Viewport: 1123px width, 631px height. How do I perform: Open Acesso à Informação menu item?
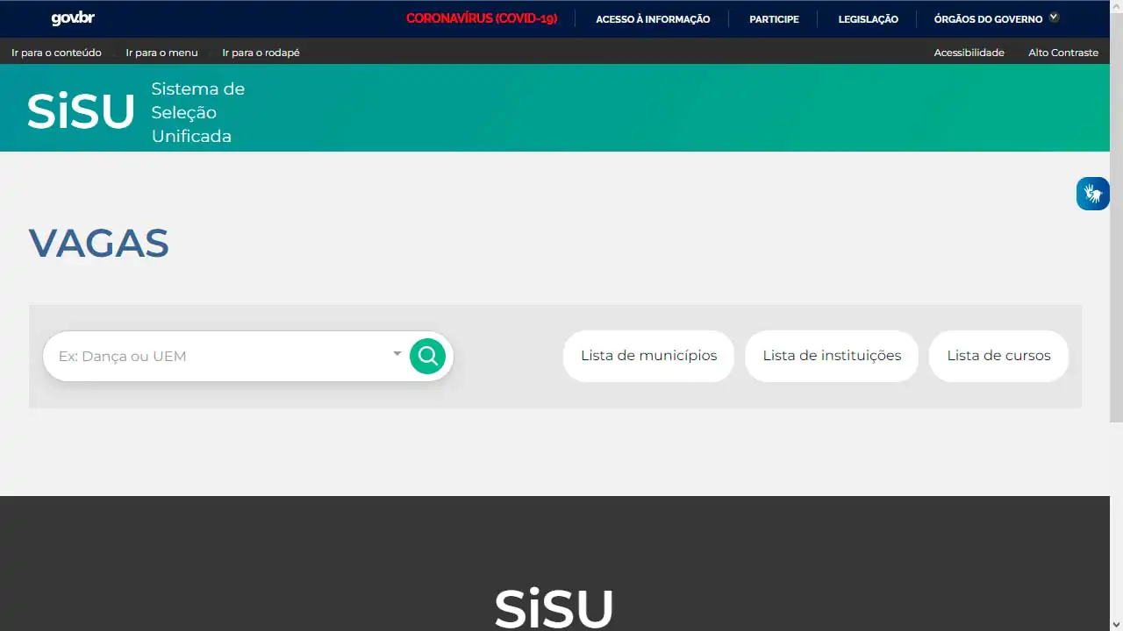tap(653, 18)
